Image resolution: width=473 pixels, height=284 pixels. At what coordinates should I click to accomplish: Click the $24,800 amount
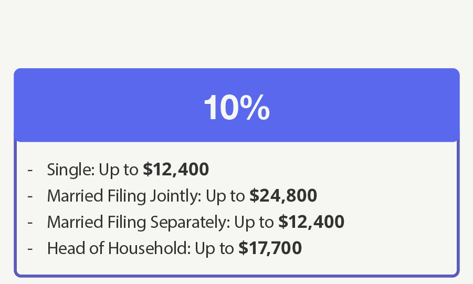(283, 196)
